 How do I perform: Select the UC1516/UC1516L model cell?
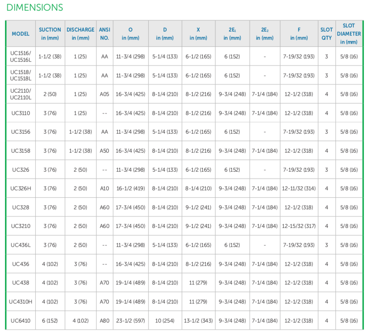coord(21,57)
